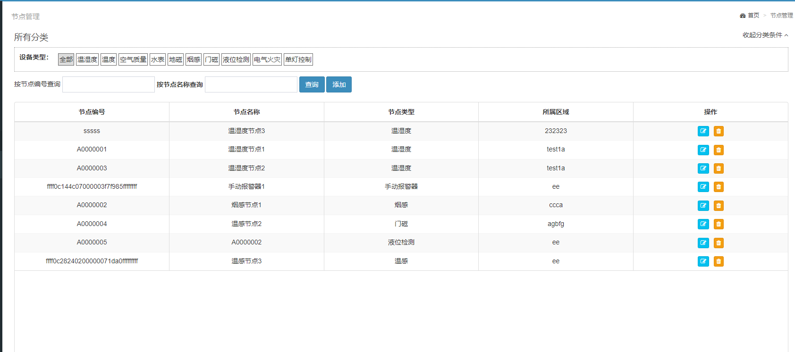The width and height of the screenshot is (795, 352).
Task: Focus the 按节点名称查询 input field
Action: pos(251,84)
